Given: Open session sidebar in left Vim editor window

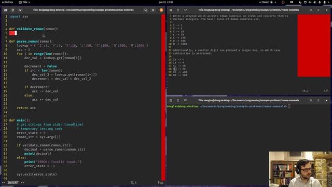Looking at the screenshot, I should coord(6,10).
